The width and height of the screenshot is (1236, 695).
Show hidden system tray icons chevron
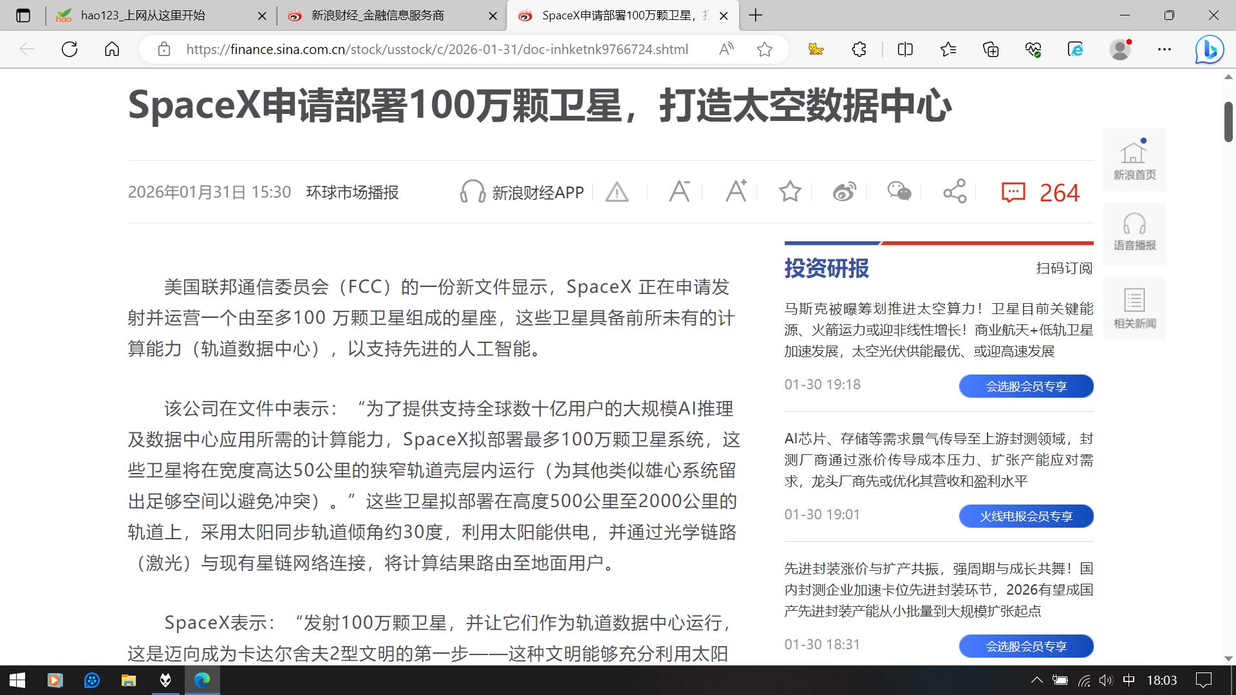[x=1036, y=680]
